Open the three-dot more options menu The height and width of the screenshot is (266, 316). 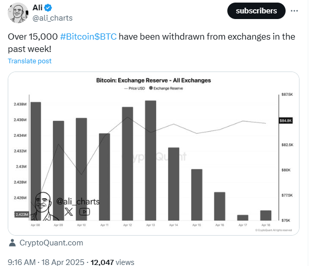(x=294, y=11)
